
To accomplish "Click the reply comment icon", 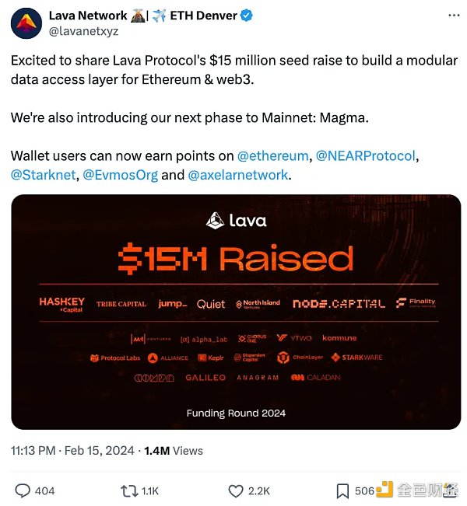I will [x=23, y=490].
